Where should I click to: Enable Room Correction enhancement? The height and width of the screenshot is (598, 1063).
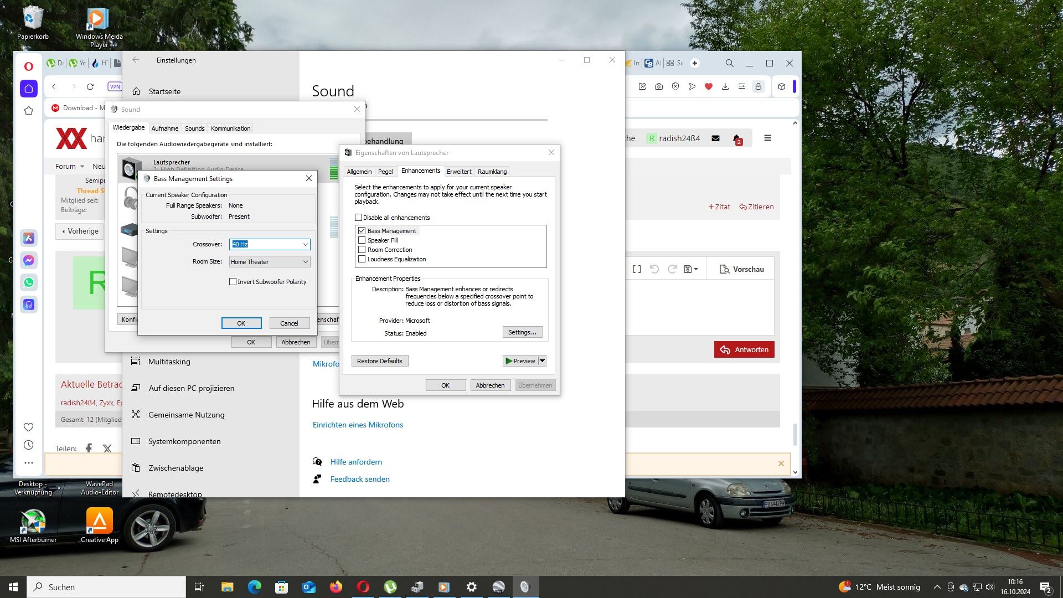click(362, 250)
